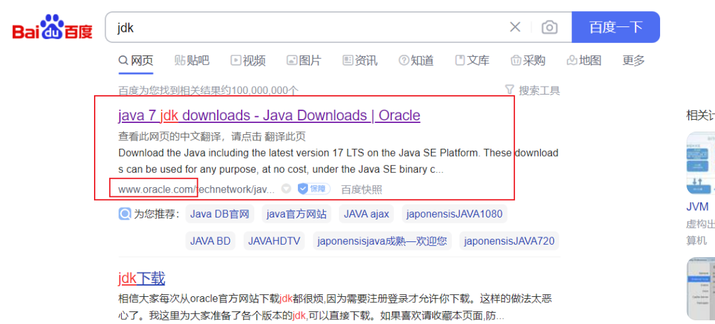Click the 为您推荐 magnifier icon

(x=125, y=214)
